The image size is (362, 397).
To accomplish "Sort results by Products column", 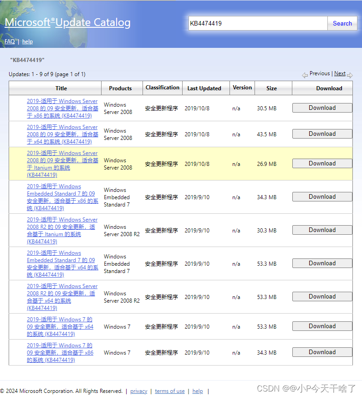I will coord(120,88).
